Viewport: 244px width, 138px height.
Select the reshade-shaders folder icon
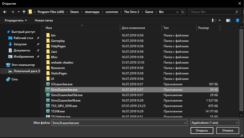(48, 63)
